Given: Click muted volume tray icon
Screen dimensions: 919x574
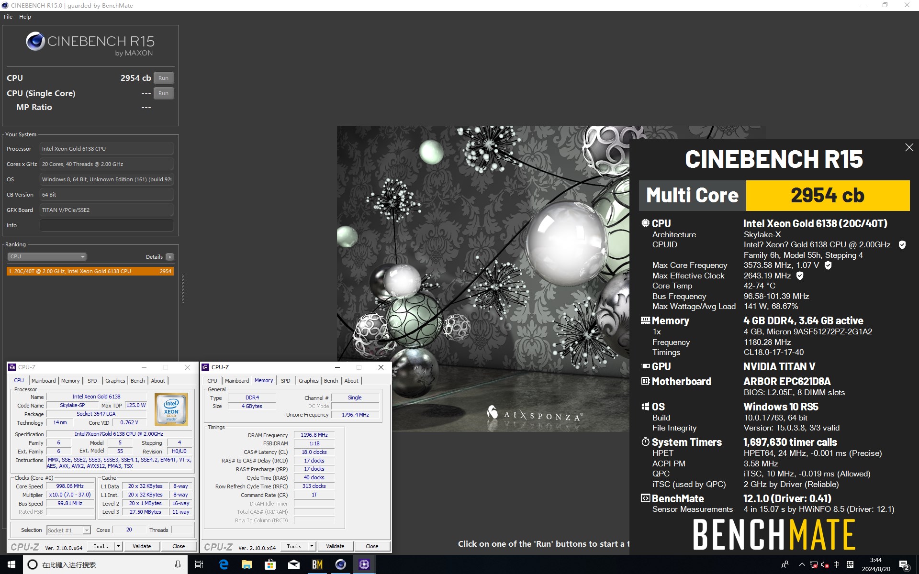Looking at the screenshot, I should (825, 565).
